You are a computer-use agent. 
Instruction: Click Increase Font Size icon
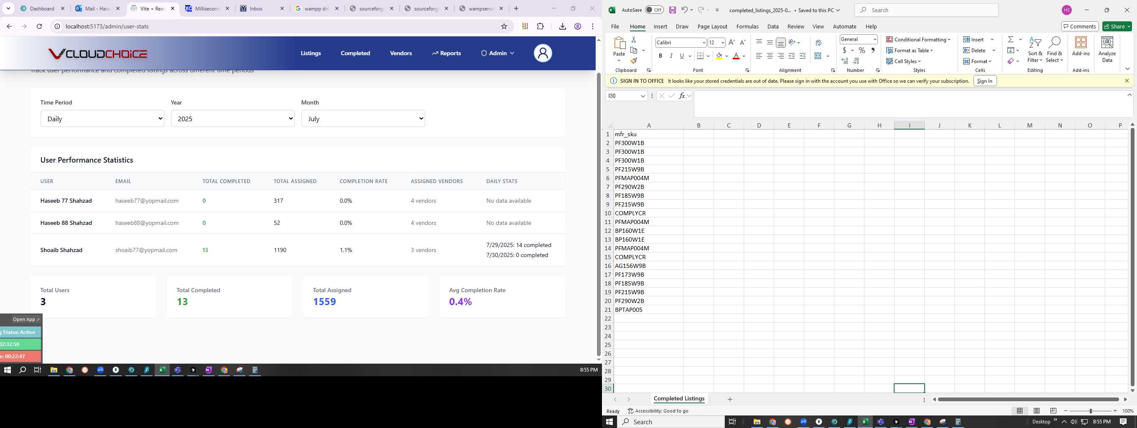732,42
